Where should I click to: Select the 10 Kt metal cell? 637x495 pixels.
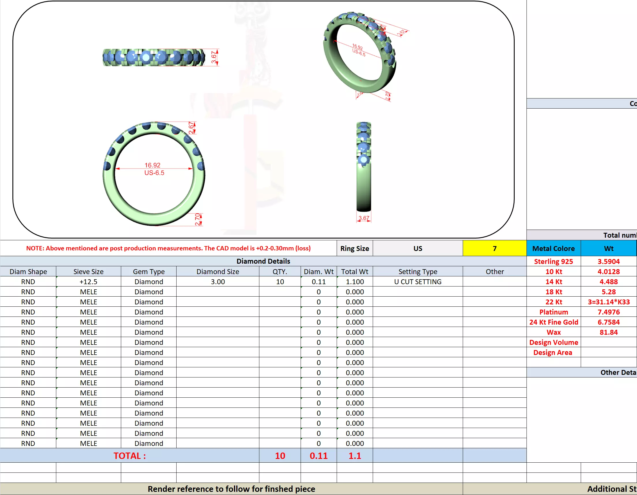[554, 271]
